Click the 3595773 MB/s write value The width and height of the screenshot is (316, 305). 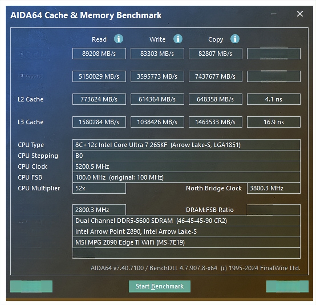pyautogui.click(x=157, y=76)
